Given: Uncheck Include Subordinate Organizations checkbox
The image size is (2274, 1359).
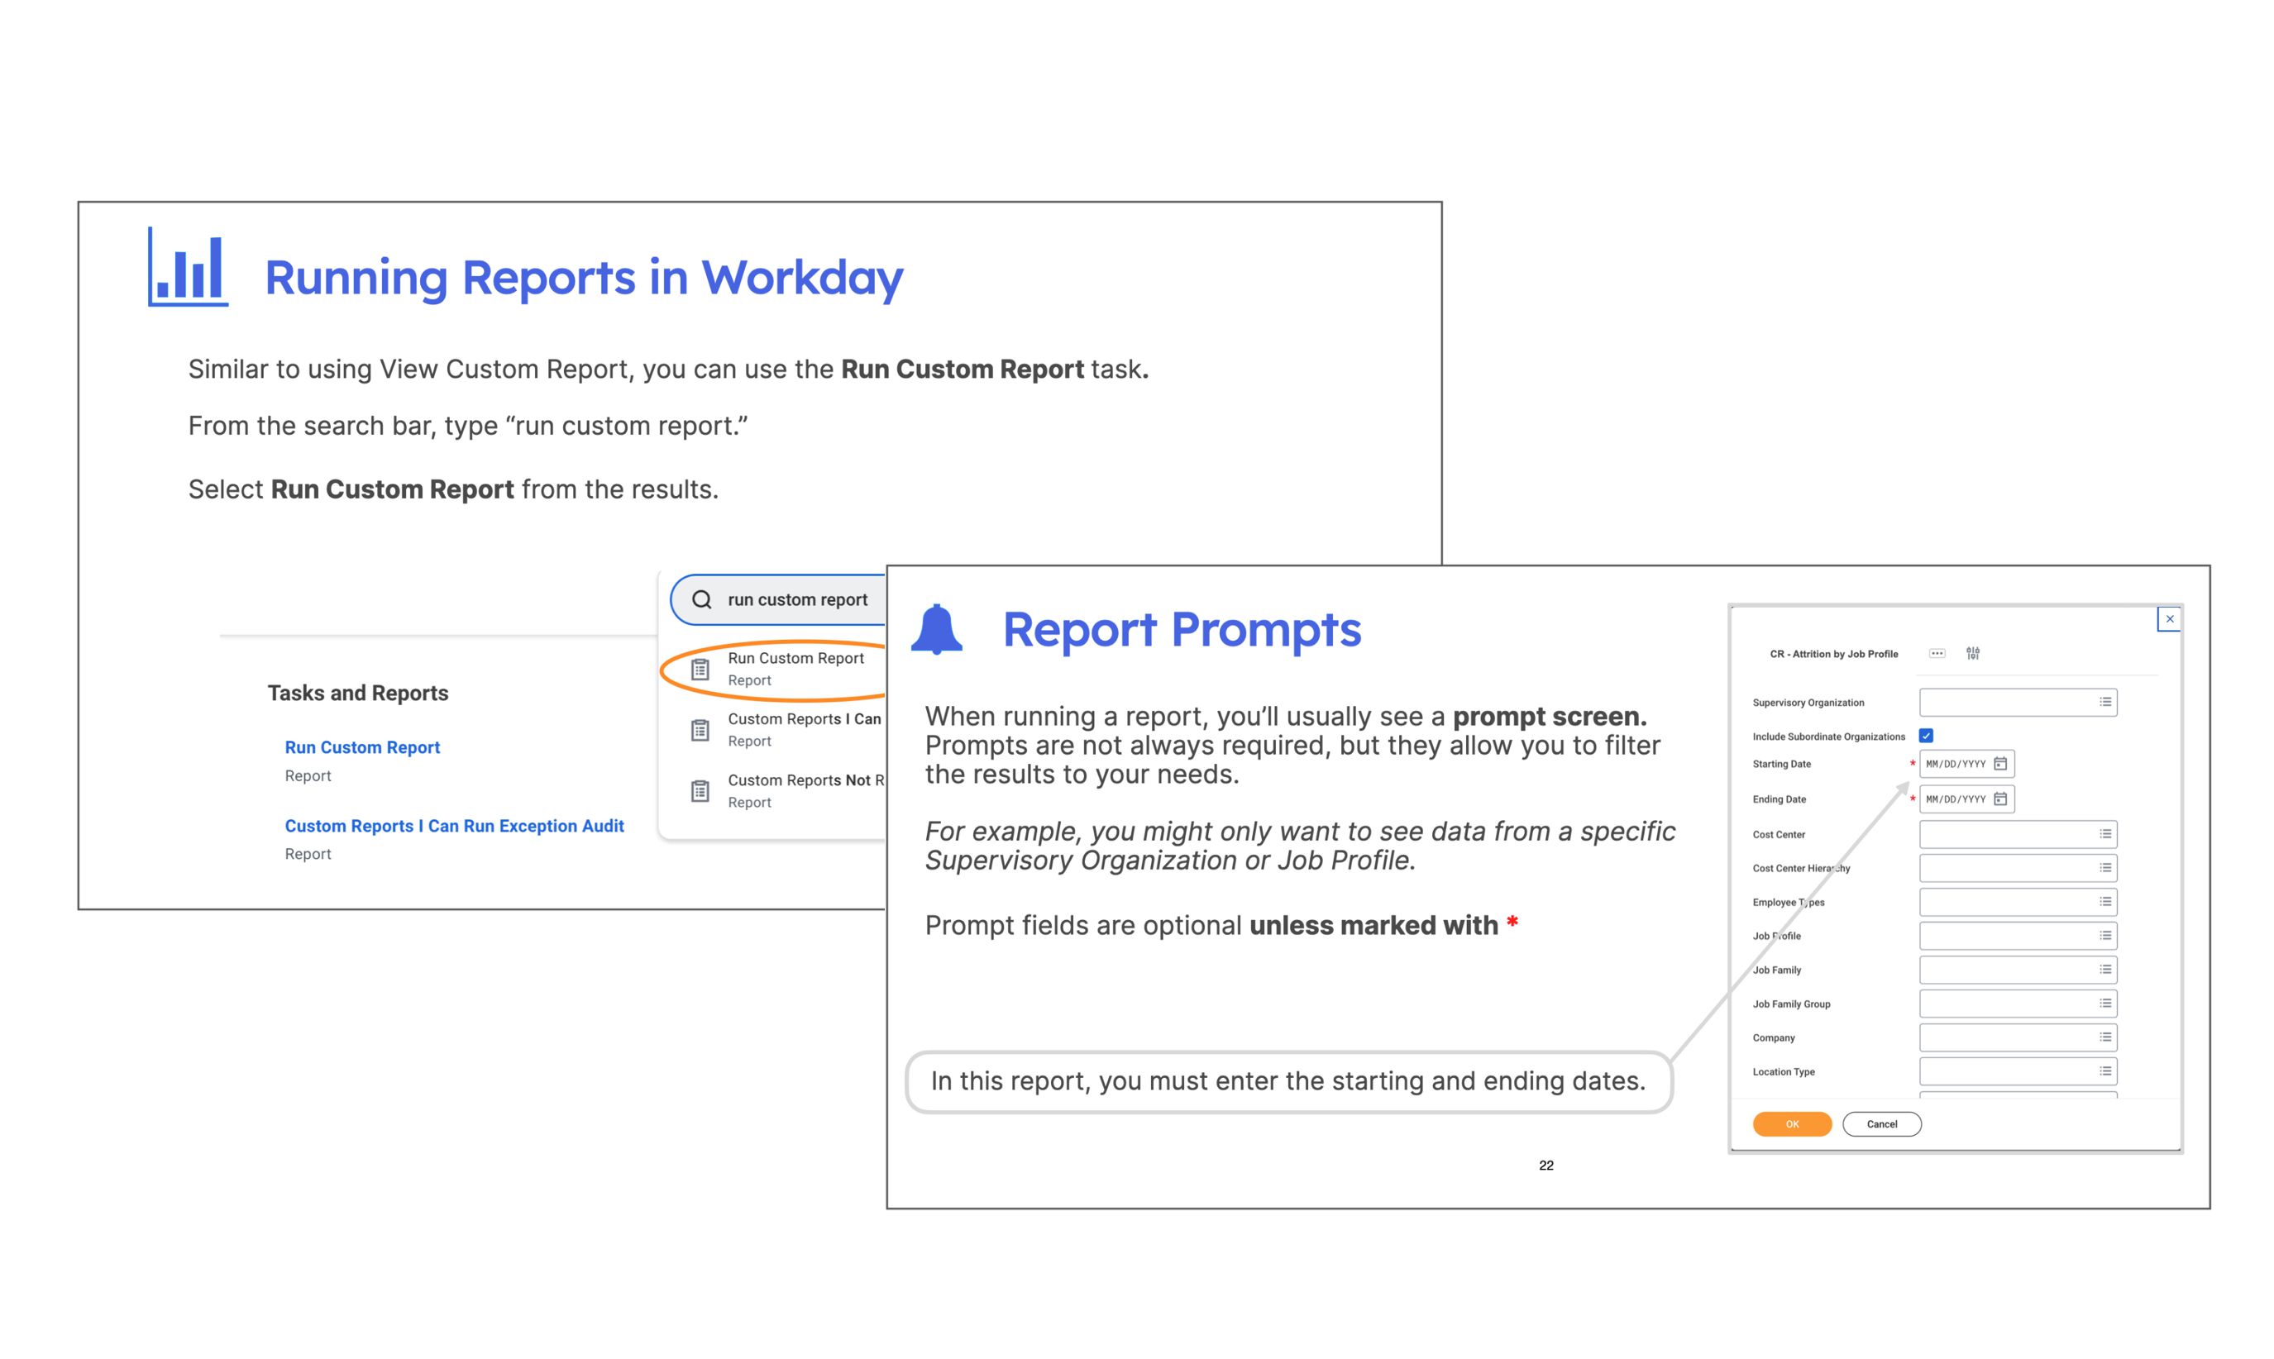Looking at the screenshot, I should (x=1926, y=736).
